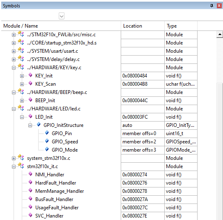Viewport: 223px width, 220px height.
Task: Collapse the led.c module node
Action: (14, 109)
